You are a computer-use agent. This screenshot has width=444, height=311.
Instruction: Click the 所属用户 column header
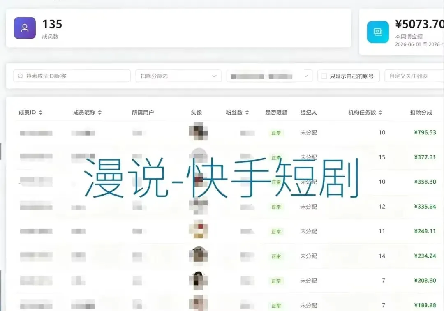(x=143, y=112)
